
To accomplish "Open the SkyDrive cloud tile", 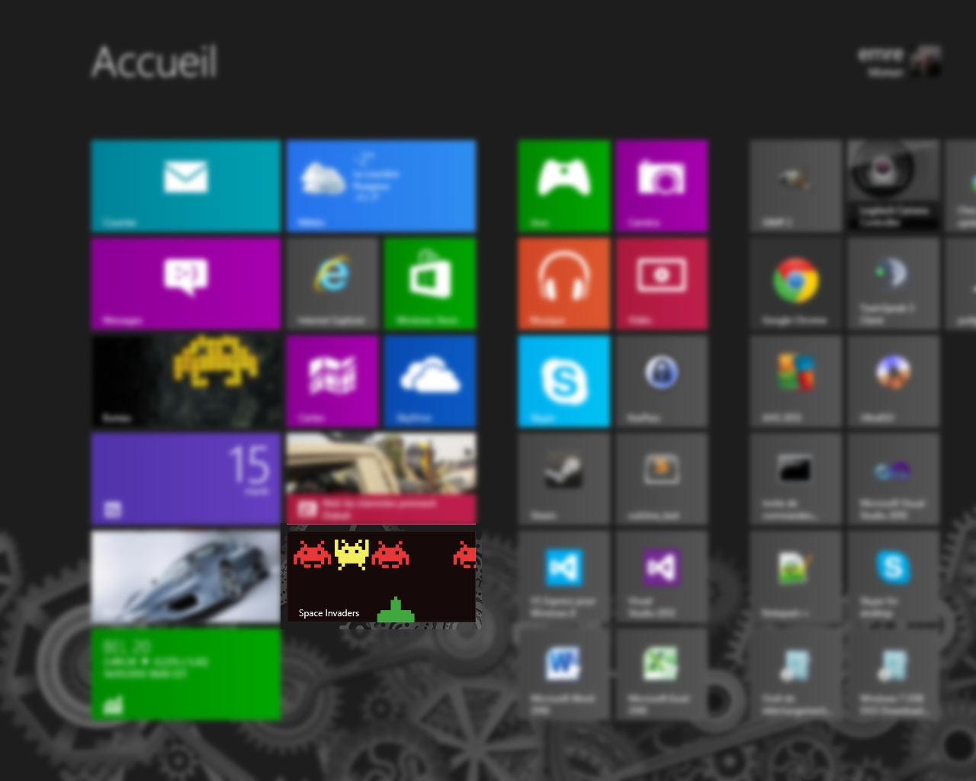I will (430, 381).
